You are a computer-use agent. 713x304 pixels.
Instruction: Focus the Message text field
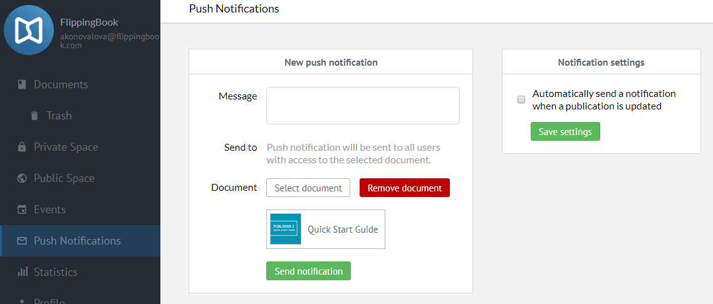pyautogui.click(x=363, y=106)
